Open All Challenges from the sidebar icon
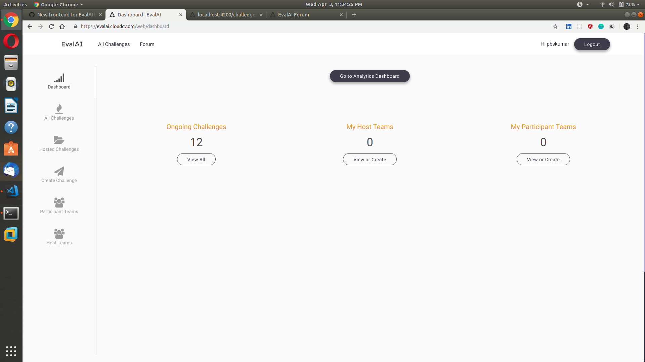The image size is (645, 362). tap(59, 109)
